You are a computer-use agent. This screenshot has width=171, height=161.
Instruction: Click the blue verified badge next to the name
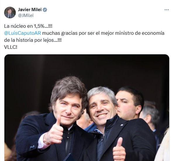pyautogui.click(x=45, y=10)
